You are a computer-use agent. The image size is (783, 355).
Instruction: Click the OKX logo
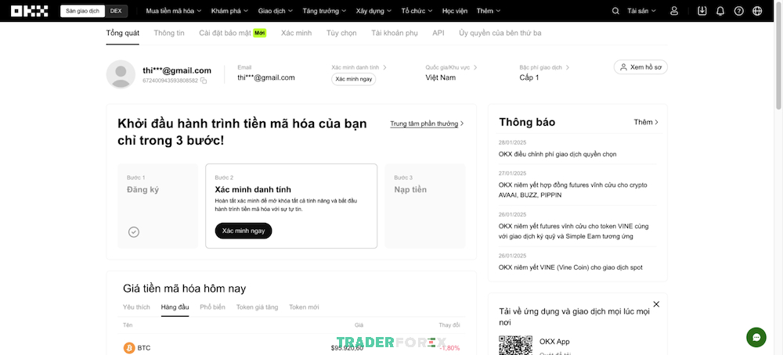pyautogui.click(x=30, y=11)
